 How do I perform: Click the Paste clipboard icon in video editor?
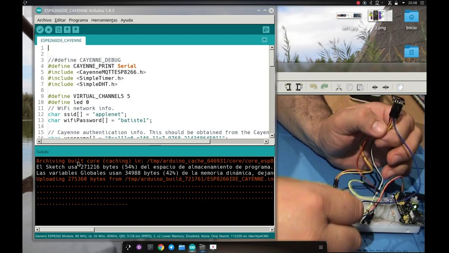pos(360,87)
